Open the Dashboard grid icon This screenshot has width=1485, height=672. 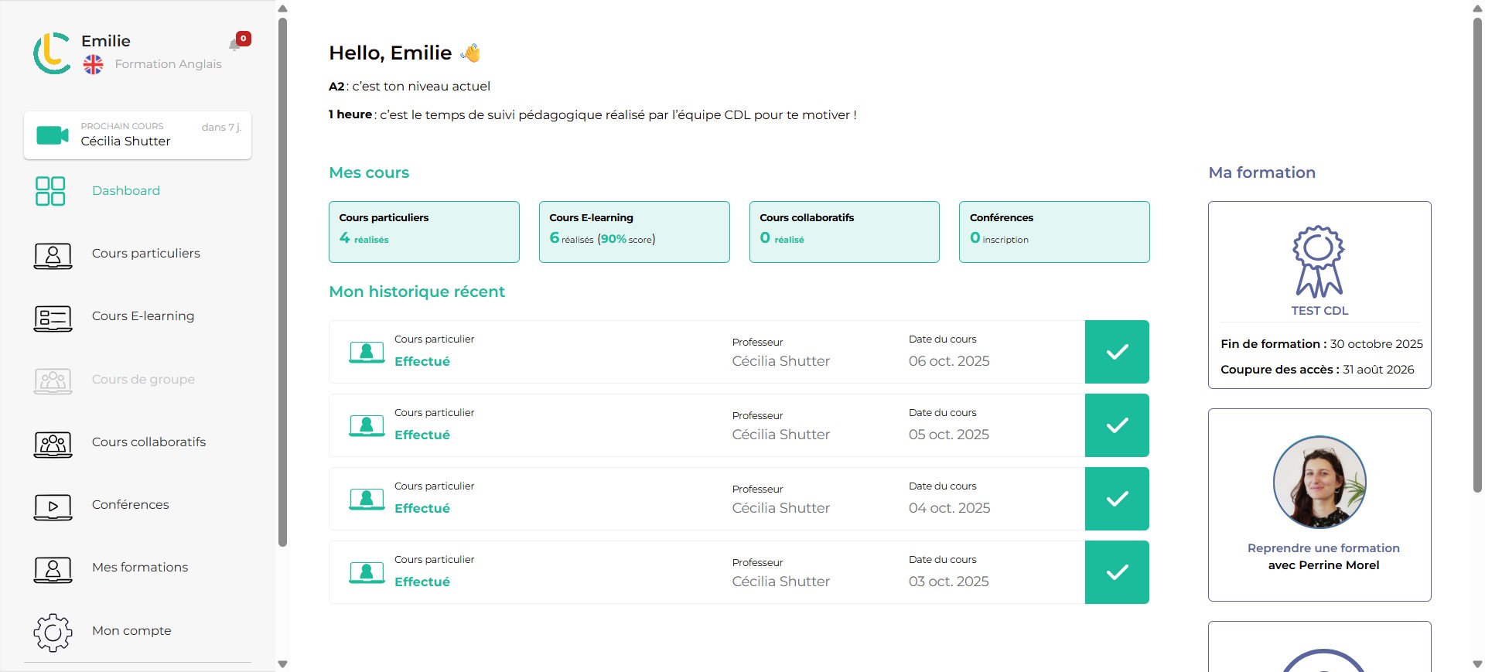pos(50,191)
